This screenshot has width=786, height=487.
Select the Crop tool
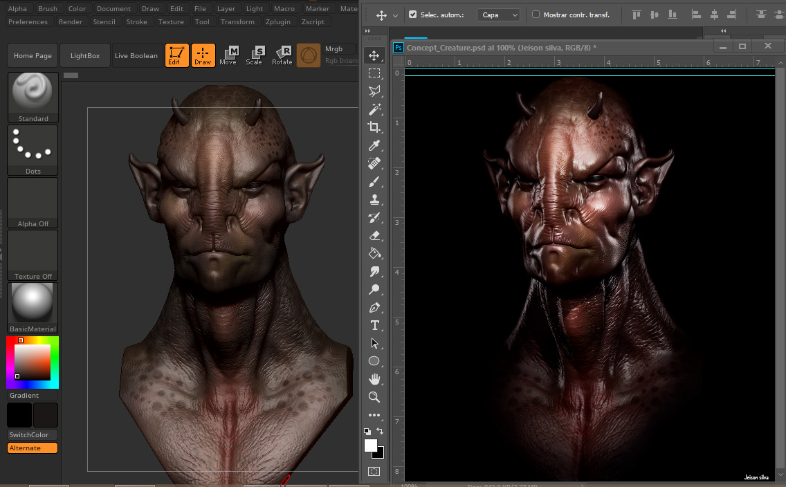coord(374,127)
